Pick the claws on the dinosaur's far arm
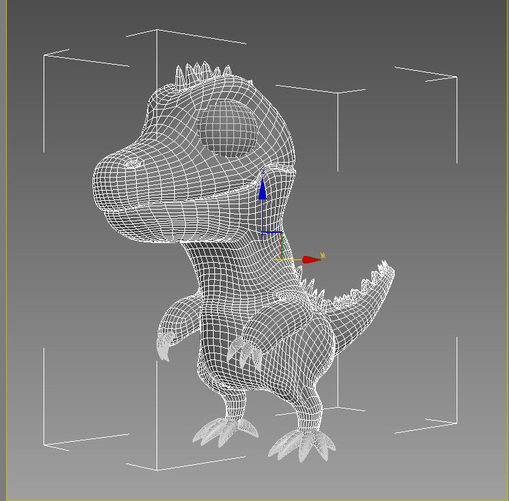 (x=165, y=346)
